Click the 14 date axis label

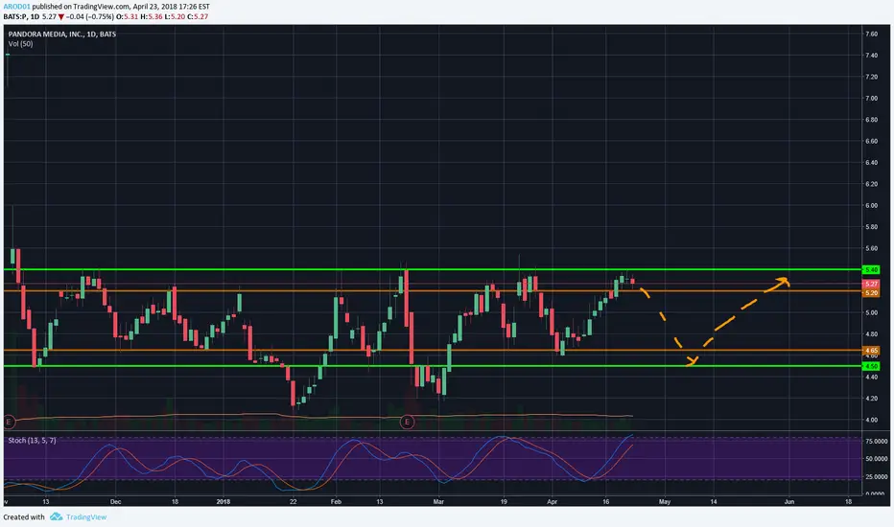pyautogui.click(x=714, y=502)
